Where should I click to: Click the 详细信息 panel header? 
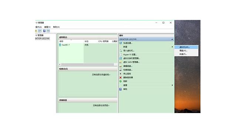point(88,100)
